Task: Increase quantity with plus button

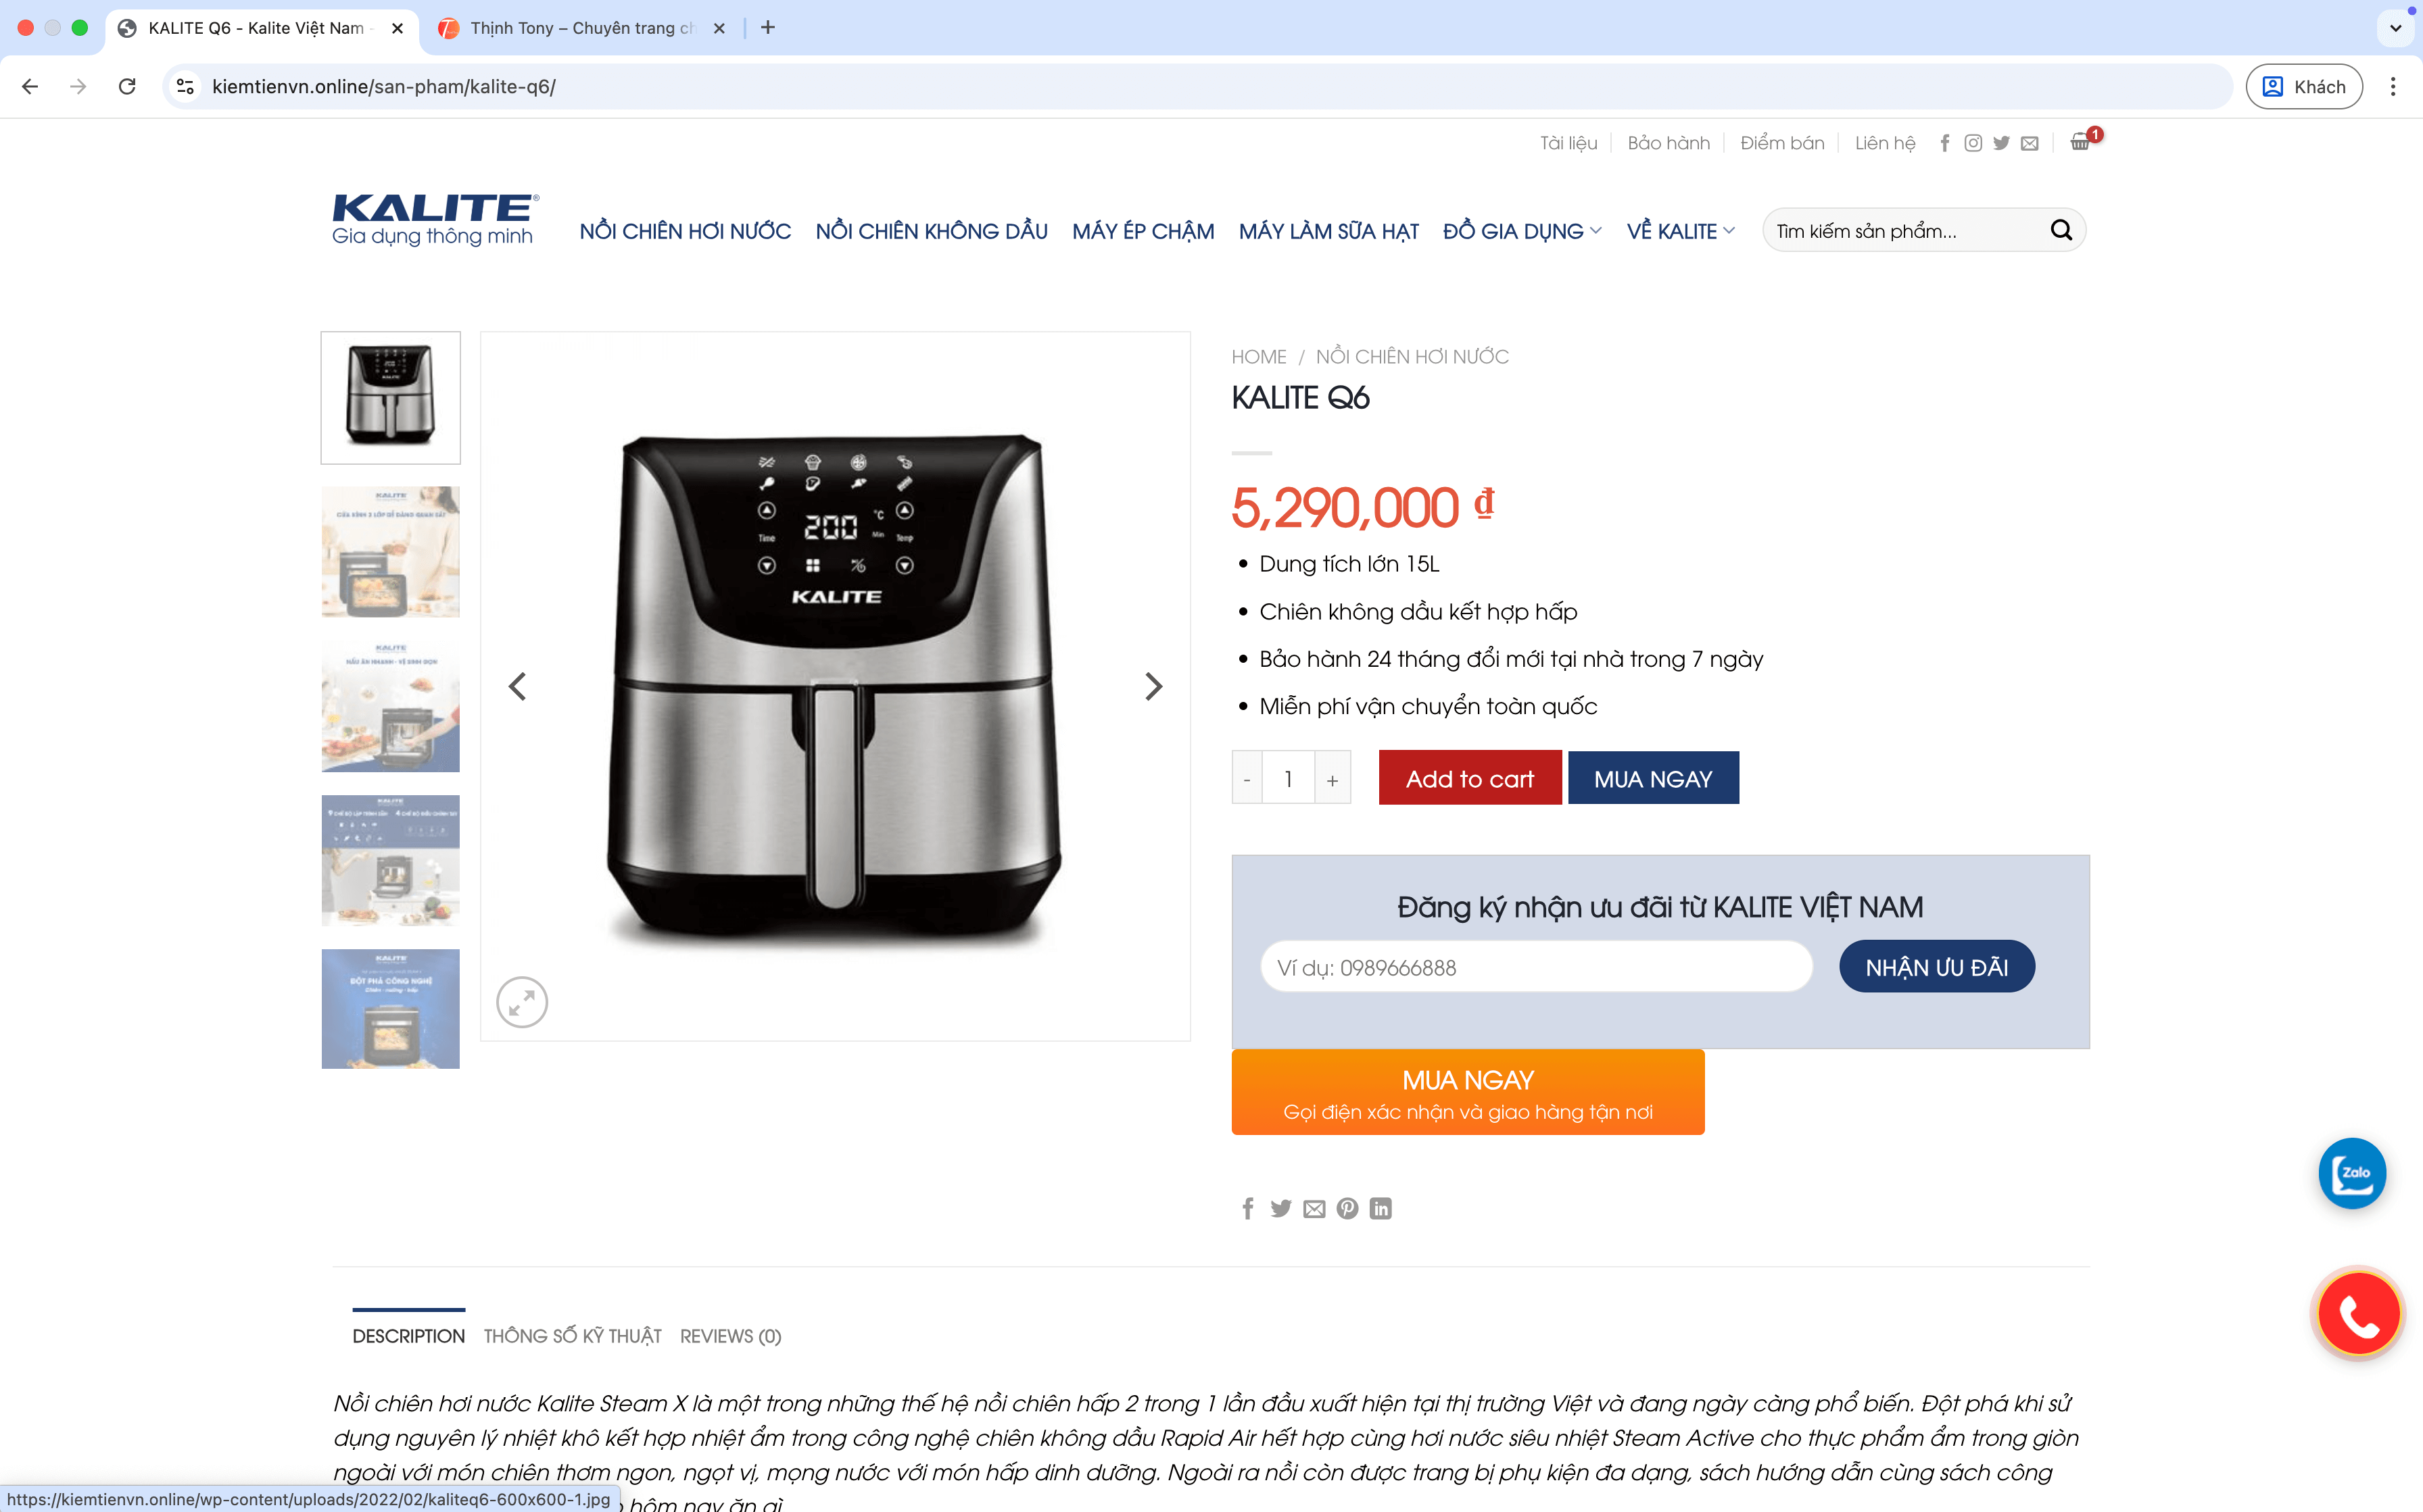Action: [x=1333, y=779]
